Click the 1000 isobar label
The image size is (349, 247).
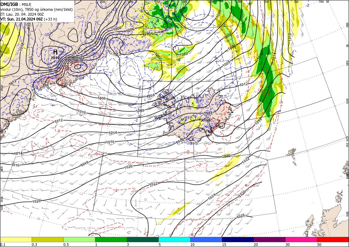coord(219,14)
